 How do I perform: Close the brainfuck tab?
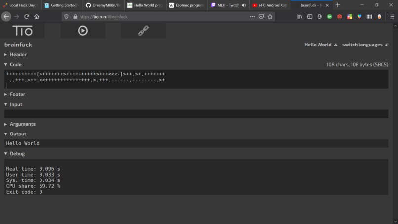pyautogui.click(x=327, y=5)
